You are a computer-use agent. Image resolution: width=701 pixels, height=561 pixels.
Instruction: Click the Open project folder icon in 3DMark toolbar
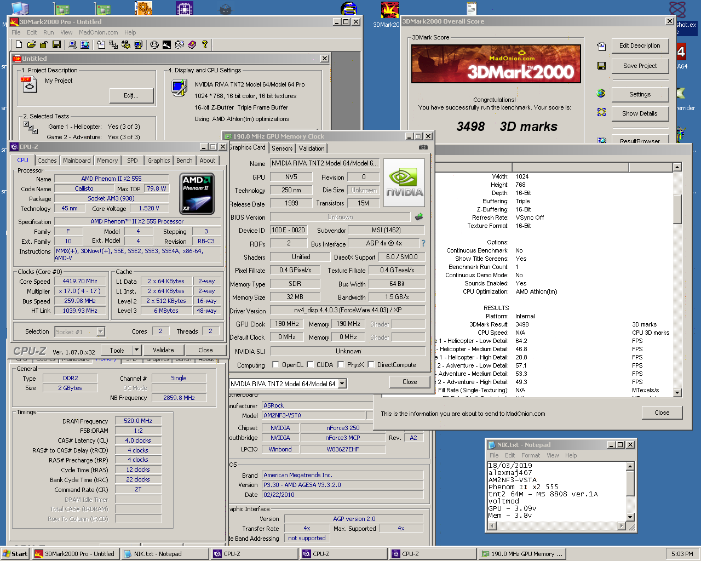point(31,44)
